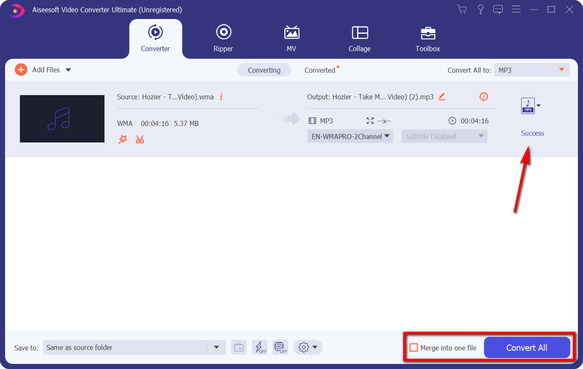This screenshot has width=583, height=369.
Task: Click the output duration clock icon
Action: [452, 121]
